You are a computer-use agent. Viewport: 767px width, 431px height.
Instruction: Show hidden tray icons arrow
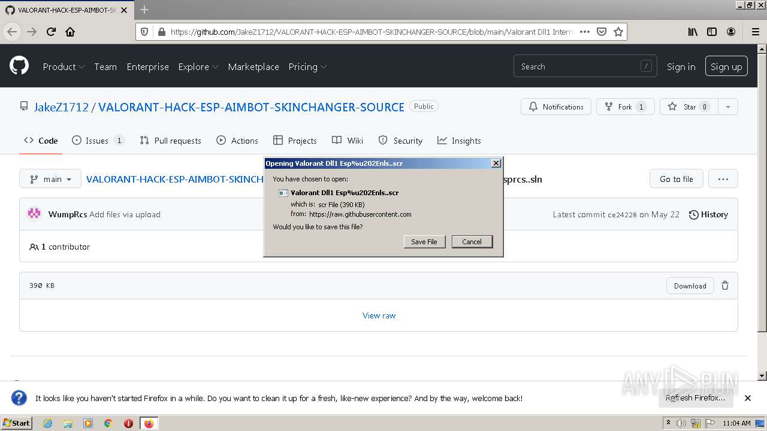668,423
